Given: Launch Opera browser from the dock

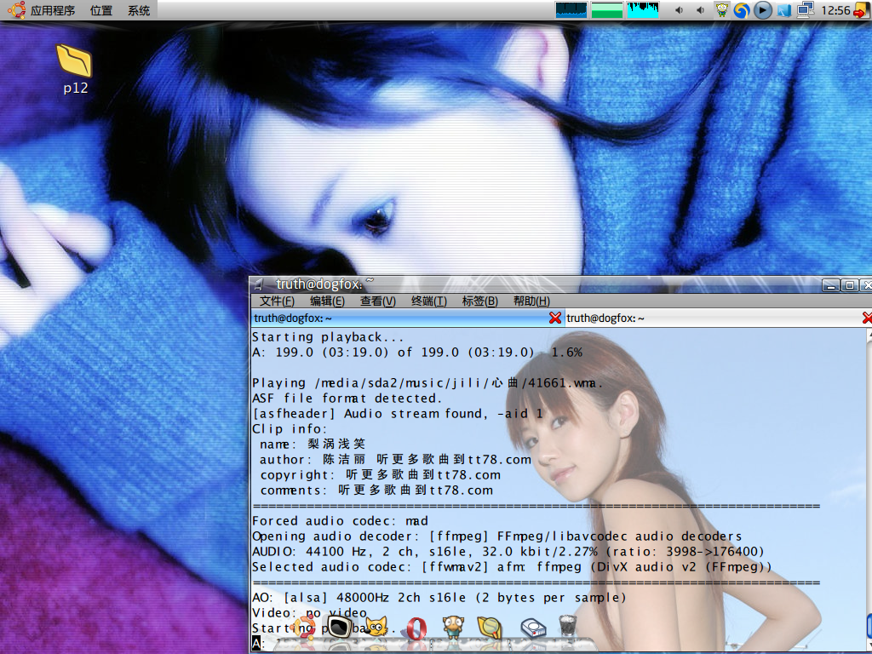Looking at the screenshot, I should click(x=416, y=628).
